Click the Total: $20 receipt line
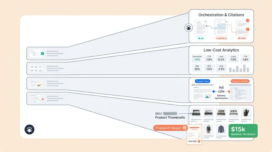Image resolution: width=272 pixels, height=152 pixels. coord(192,141)
